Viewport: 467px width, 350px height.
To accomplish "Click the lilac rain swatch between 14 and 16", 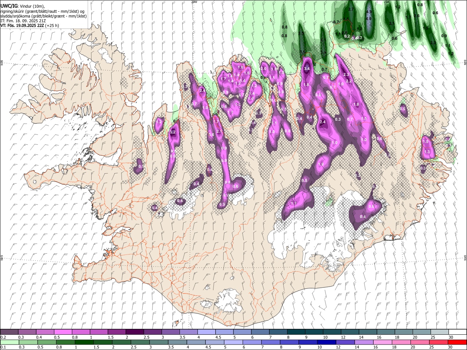I will [x=364, y=342].
